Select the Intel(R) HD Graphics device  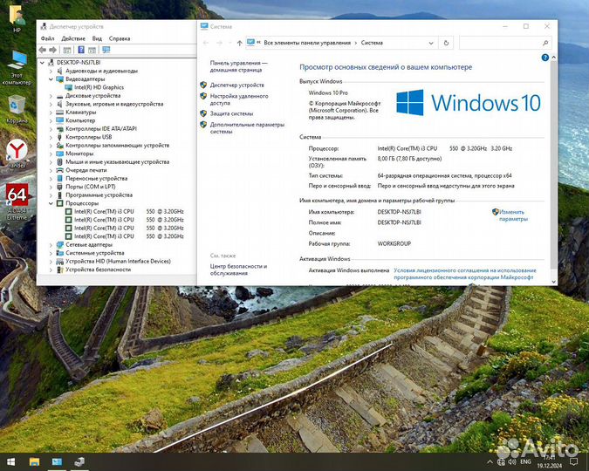pyautogui.click(x=99, y=87)
